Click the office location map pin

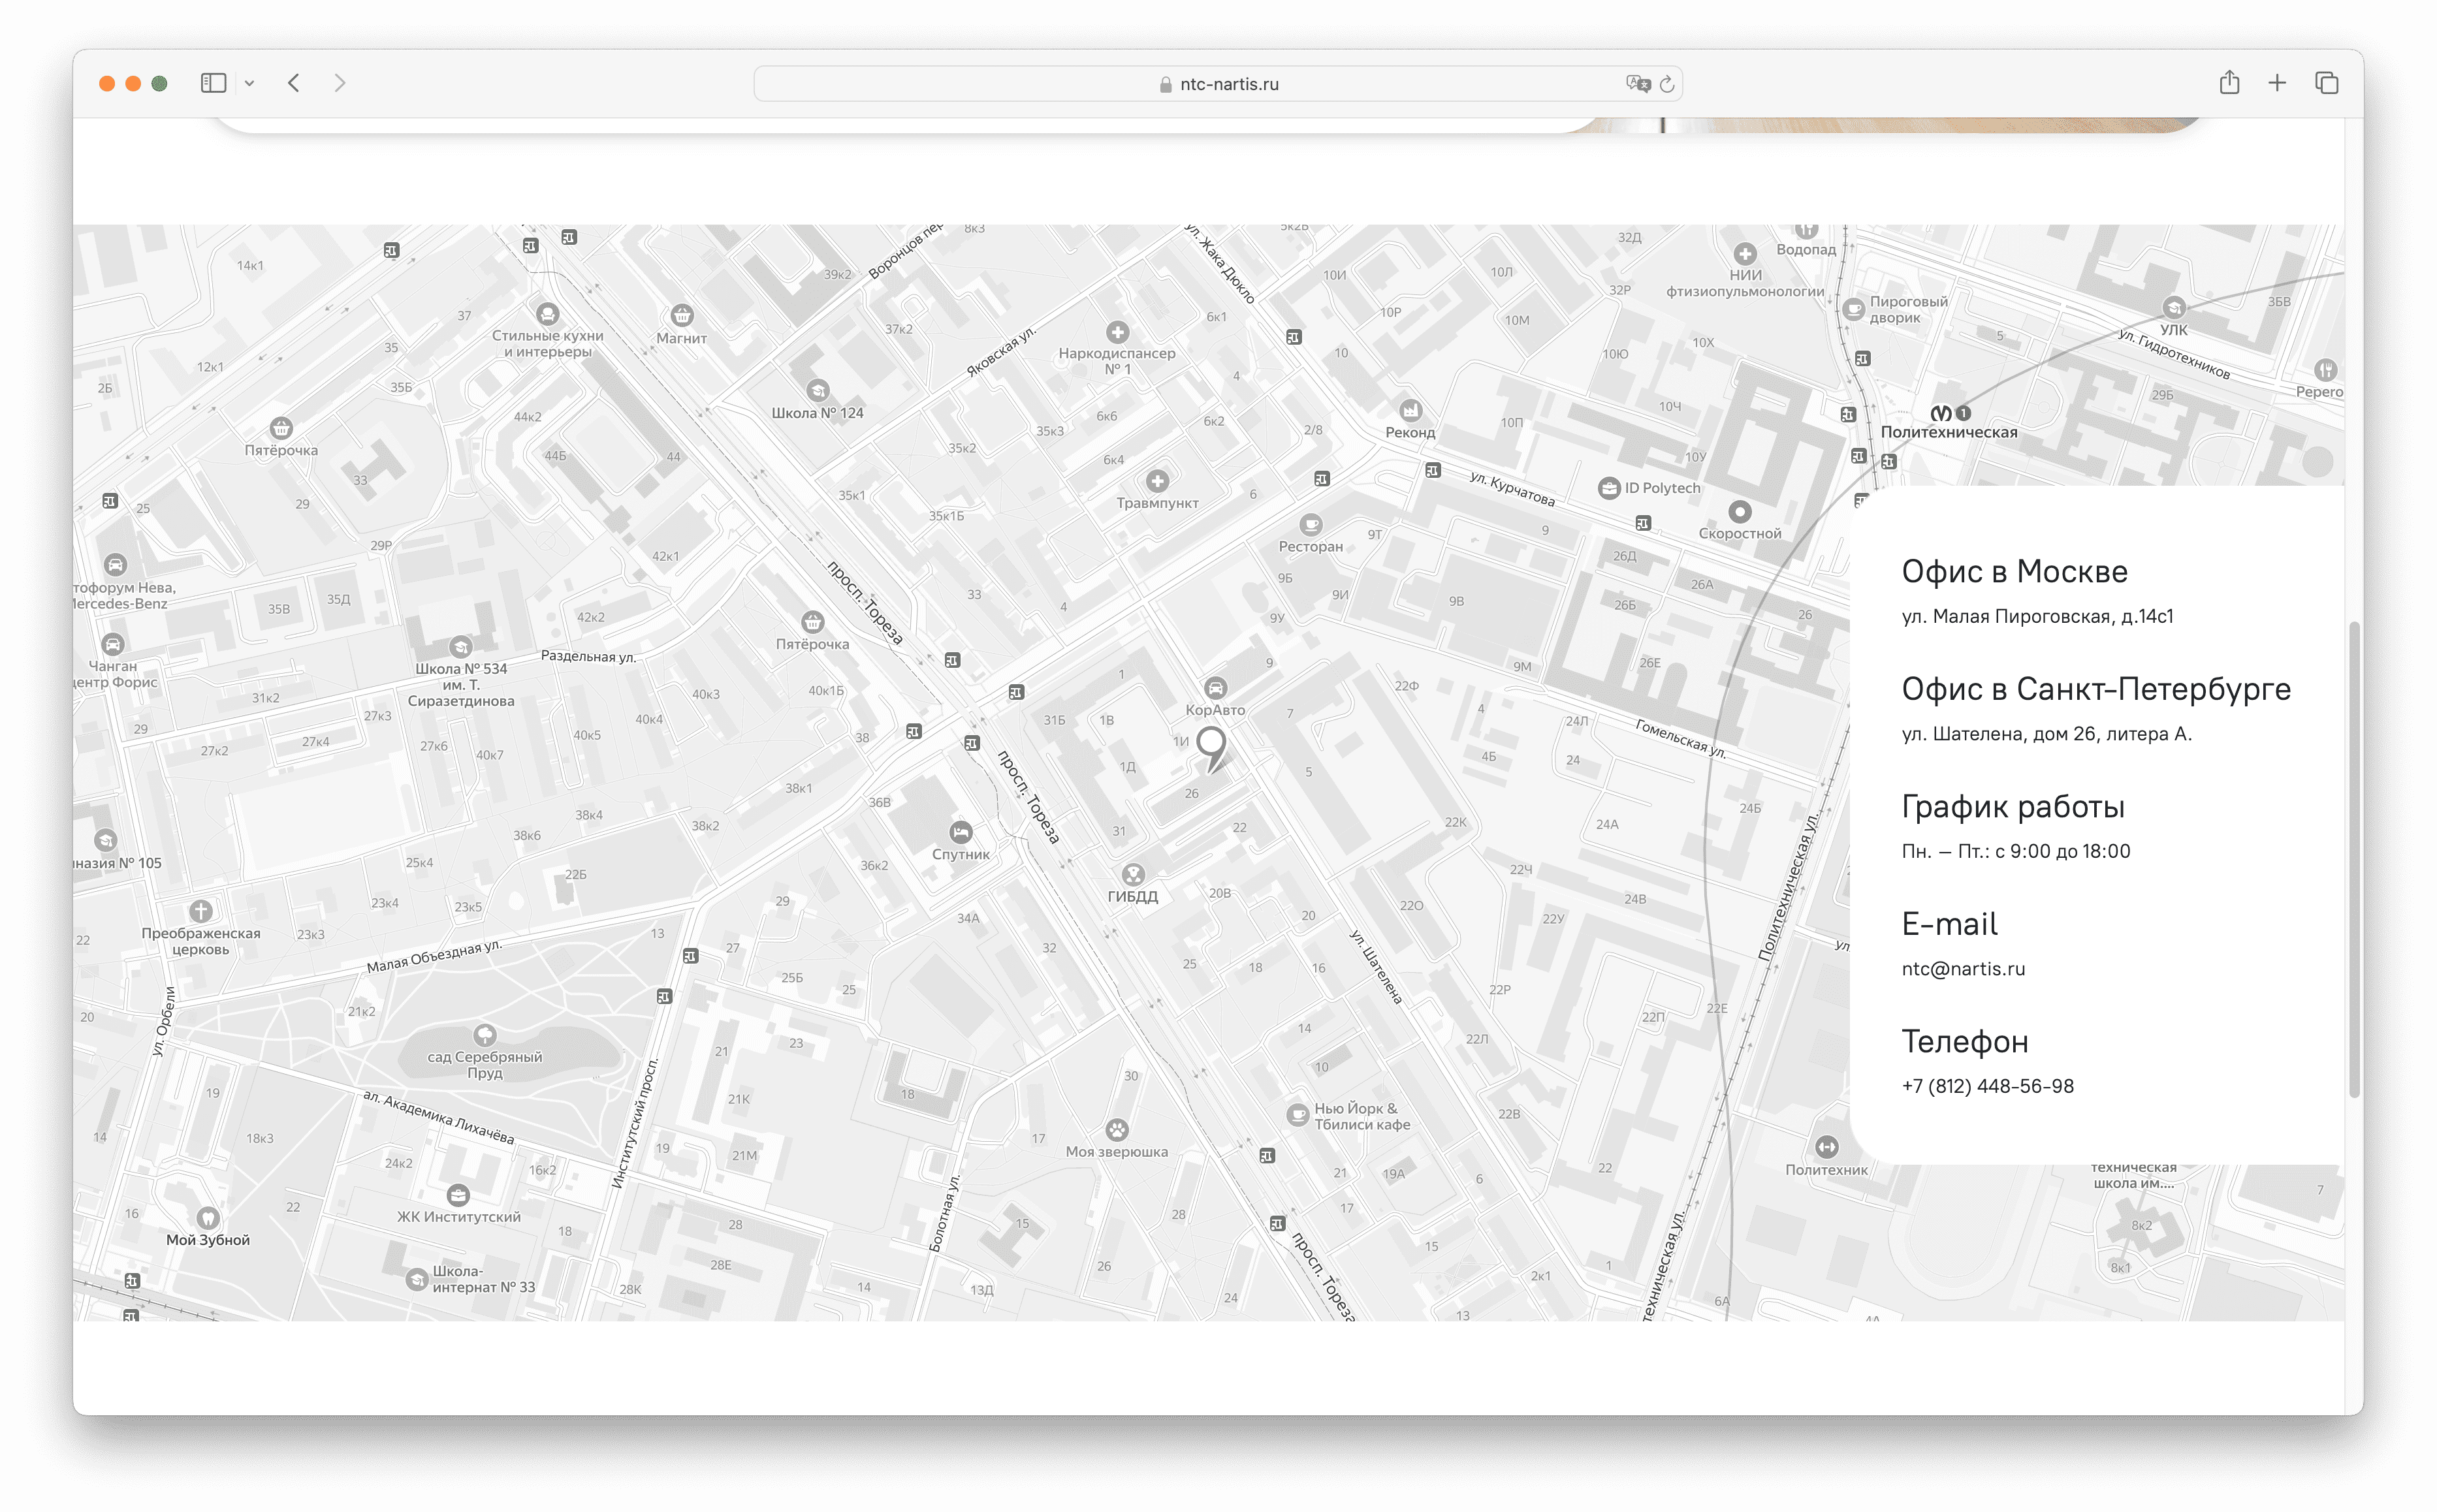click(x=1211, y=748)
